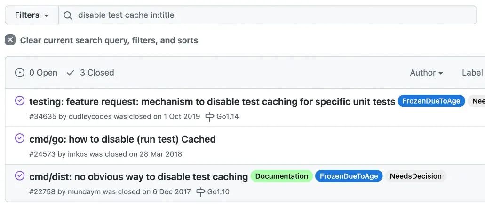Click closed status icon for issue #34635

pos(20,101)
